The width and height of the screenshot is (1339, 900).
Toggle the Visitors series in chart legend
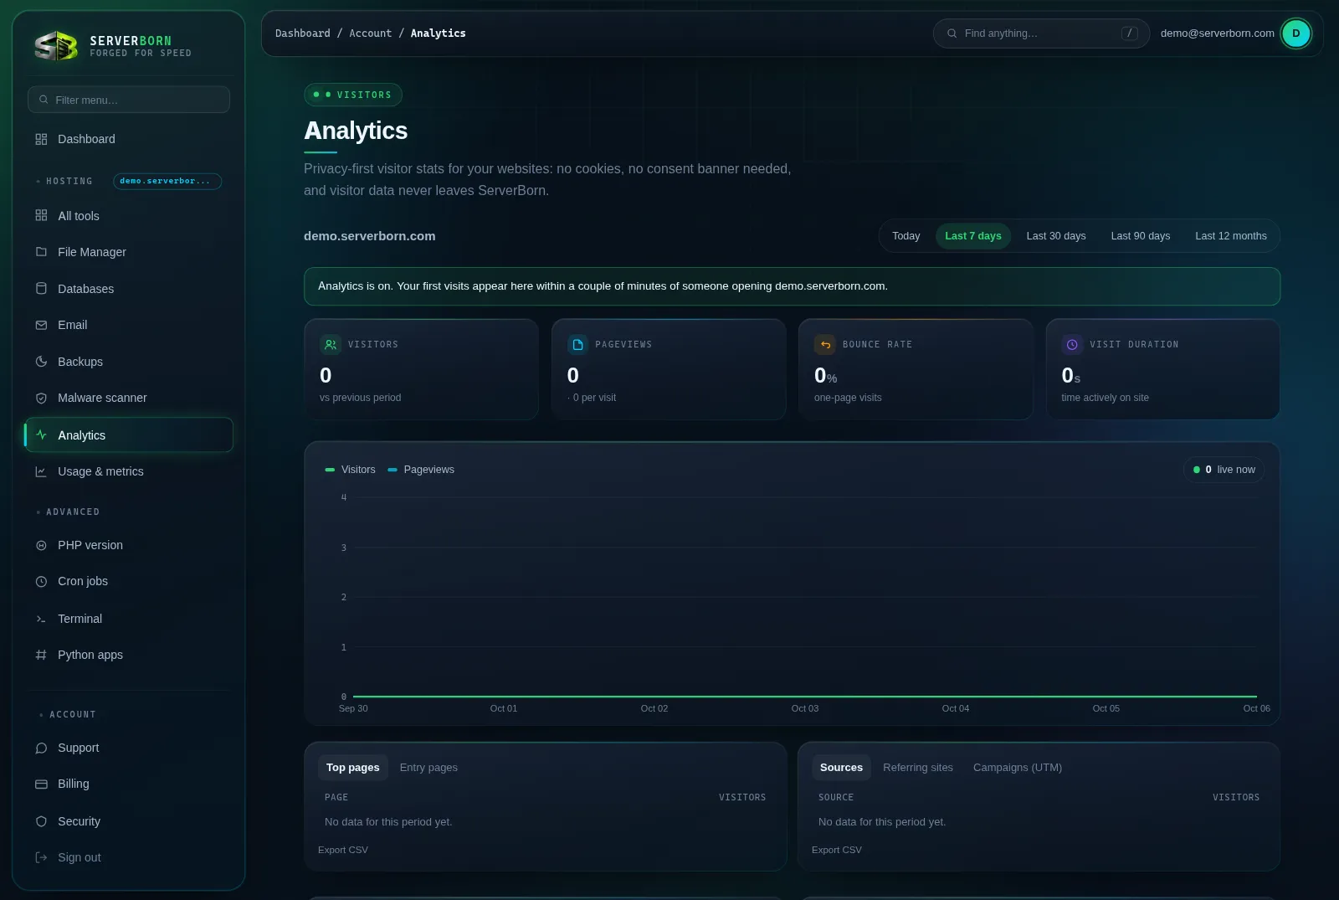350,470
